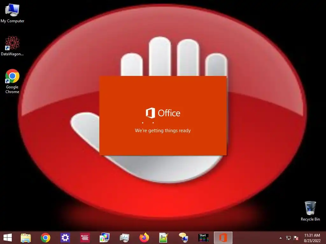The height and width of the screenshot is (244, 326).
Task: Select the active Office taskbar button
Action: tap(223, 238)
